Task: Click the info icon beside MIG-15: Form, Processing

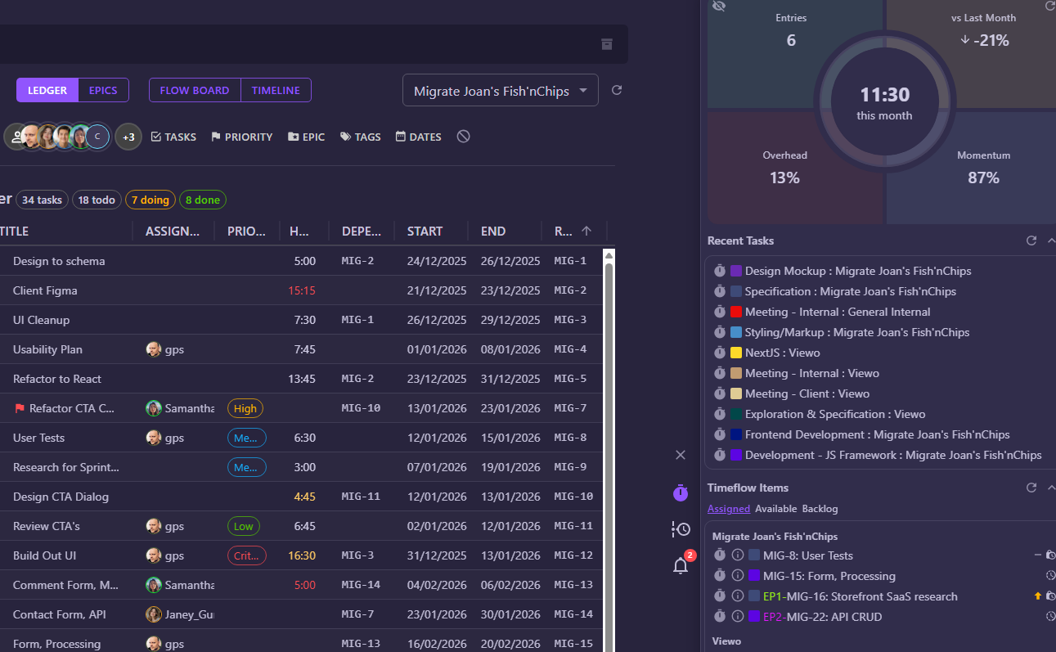Action: click(x=737, y=576)
